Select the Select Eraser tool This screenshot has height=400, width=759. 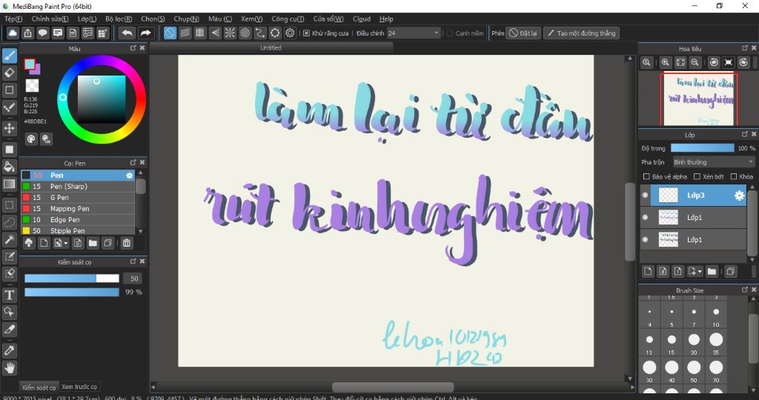click(x=9, y=274)
